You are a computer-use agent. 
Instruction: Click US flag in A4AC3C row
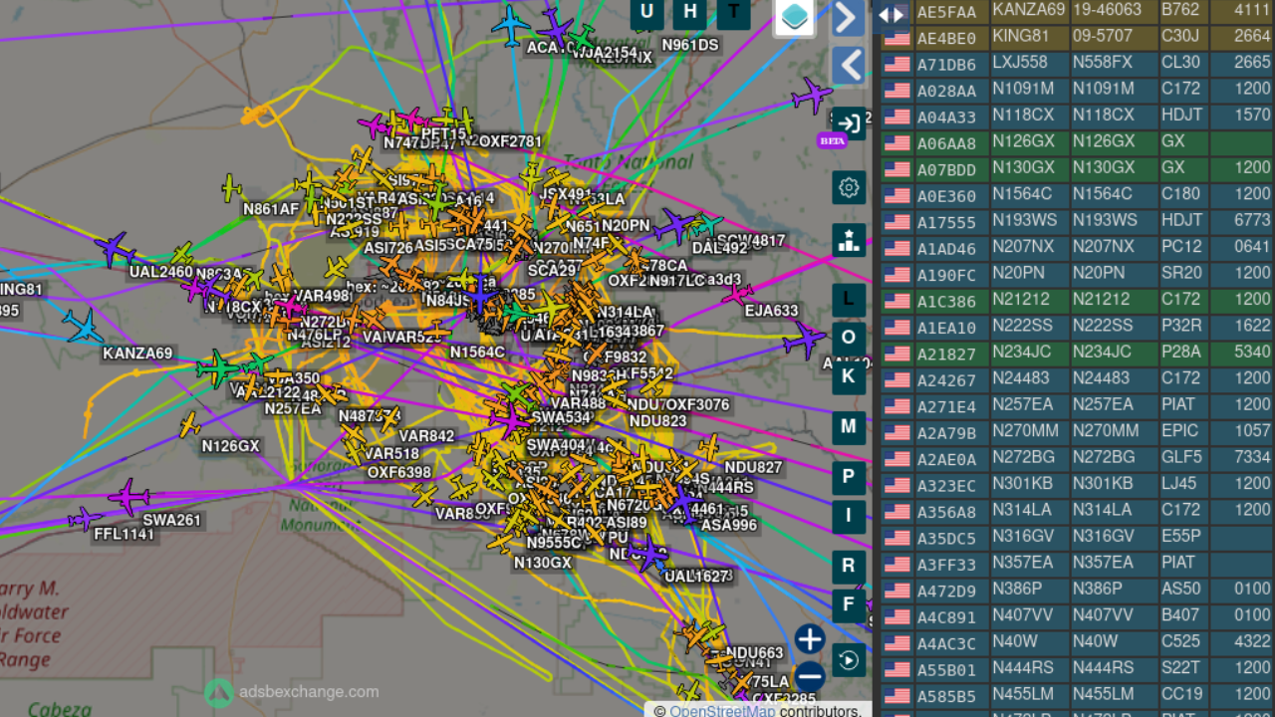click(x=897, y=643)
